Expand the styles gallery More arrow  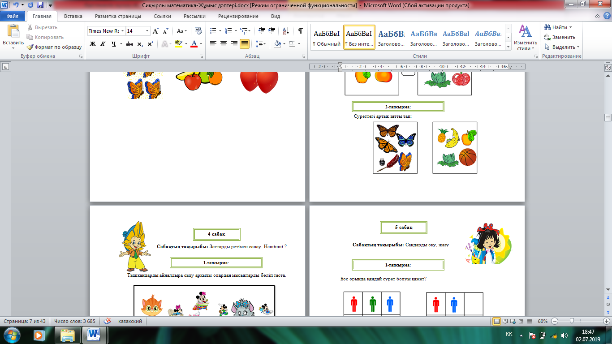[x=509, y=46]
